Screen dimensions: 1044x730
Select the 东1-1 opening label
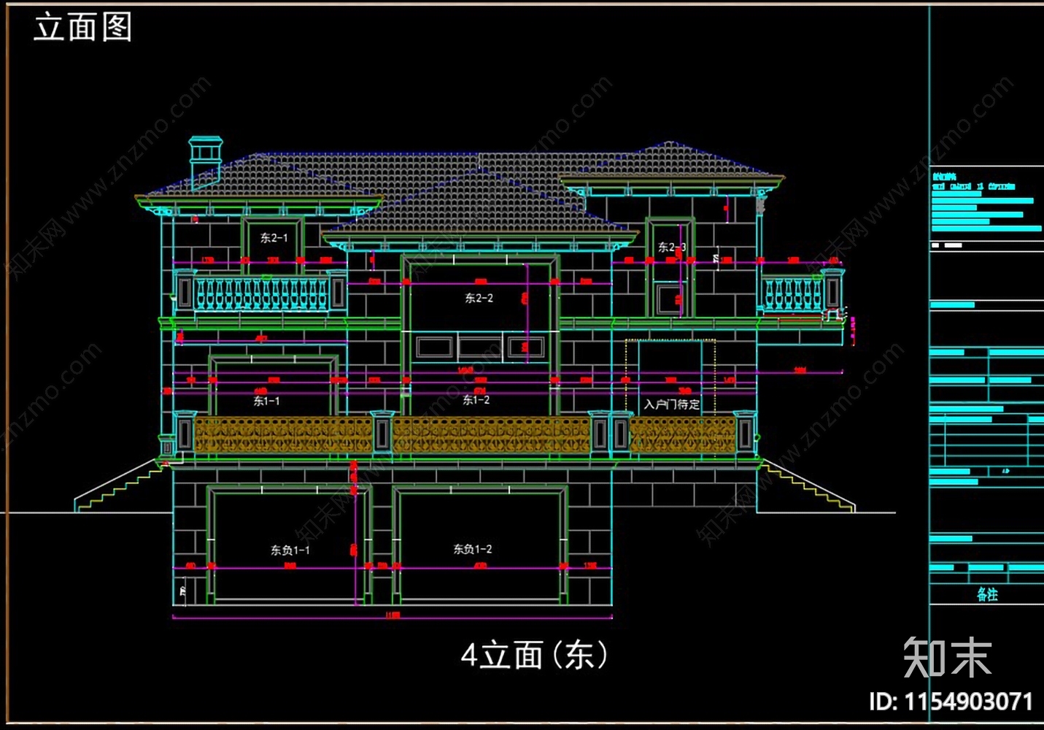[x=266, y=401]
